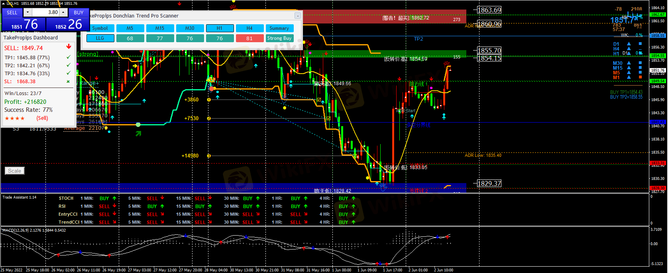
Task: Click the STOCH 1 MIN green up arrow
Action: 114,198
